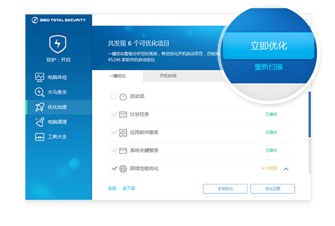
Task: Click the 360 Total Security logo
Action: point(58,20)
